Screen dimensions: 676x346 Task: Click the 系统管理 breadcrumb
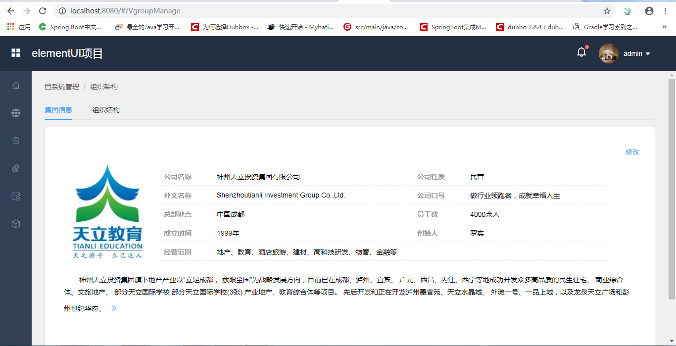[x=62, y=87]
